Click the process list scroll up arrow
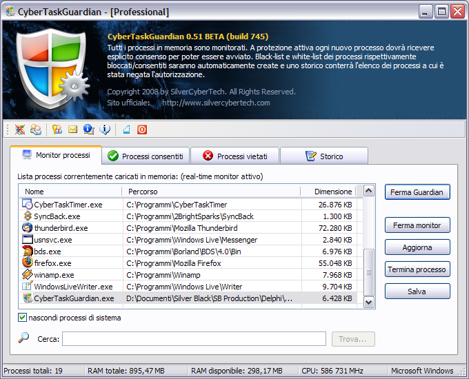469x379 pixels. point(369,190)
